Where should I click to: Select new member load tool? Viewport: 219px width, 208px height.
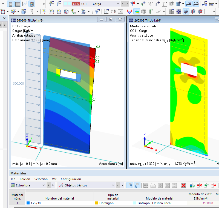tap(52, 11)
